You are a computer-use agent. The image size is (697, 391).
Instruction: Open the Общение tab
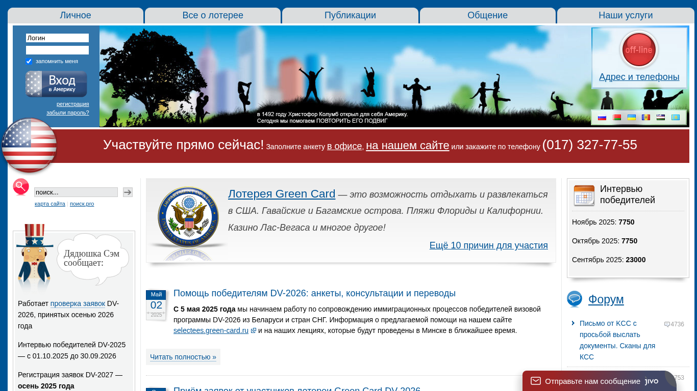488,15
